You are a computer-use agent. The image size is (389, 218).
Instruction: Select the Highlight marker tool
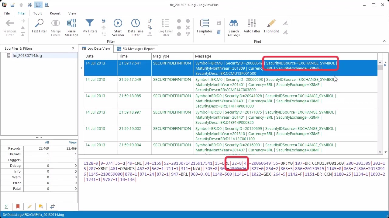(271, 26)
